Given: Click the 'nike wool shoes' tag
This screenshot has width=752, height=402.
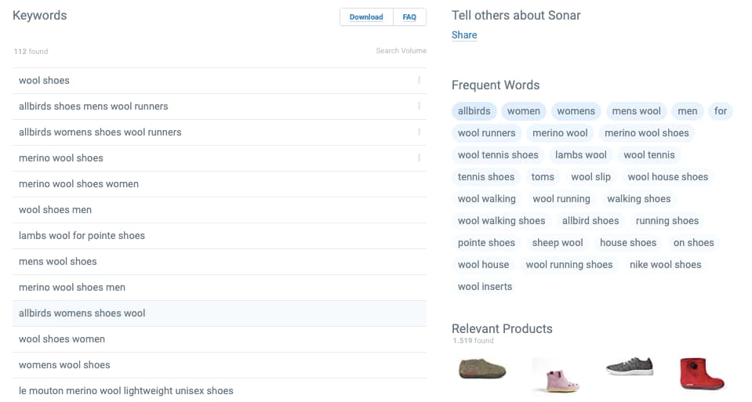Looking at the screenshot, I should click(x=665, y=265).
